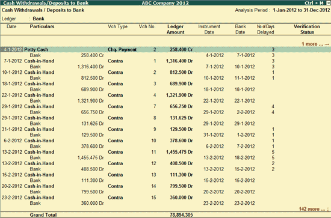The width and height of the screenshot is (331, 218).
Task: Click the bank date 18-2-2012
Action: coord(244,157)
